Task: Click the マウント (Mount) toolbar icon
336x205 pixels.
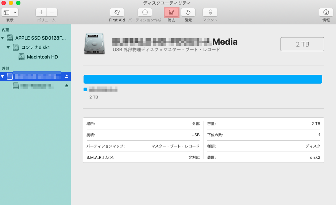Action: (210, 12)
